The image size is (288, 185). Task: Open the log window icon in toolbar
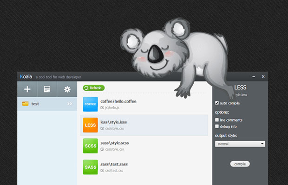(47, 89)
